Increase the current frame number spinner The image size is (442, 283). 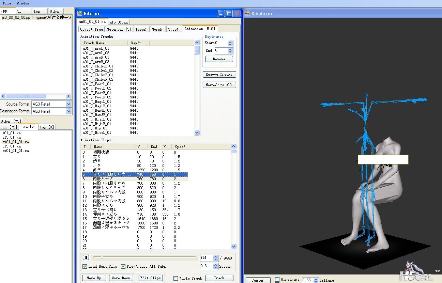click(x=215, y=257)
